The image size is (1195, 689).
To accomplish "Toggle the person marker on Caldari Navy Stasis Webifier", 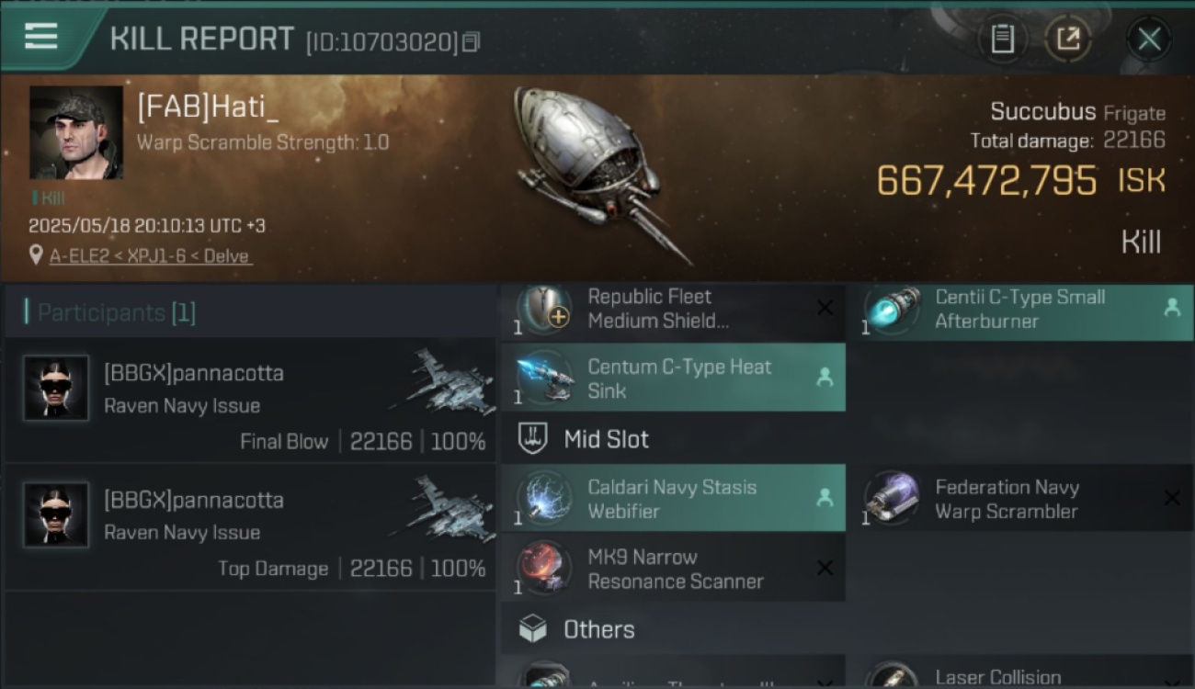I will [825, 498].
